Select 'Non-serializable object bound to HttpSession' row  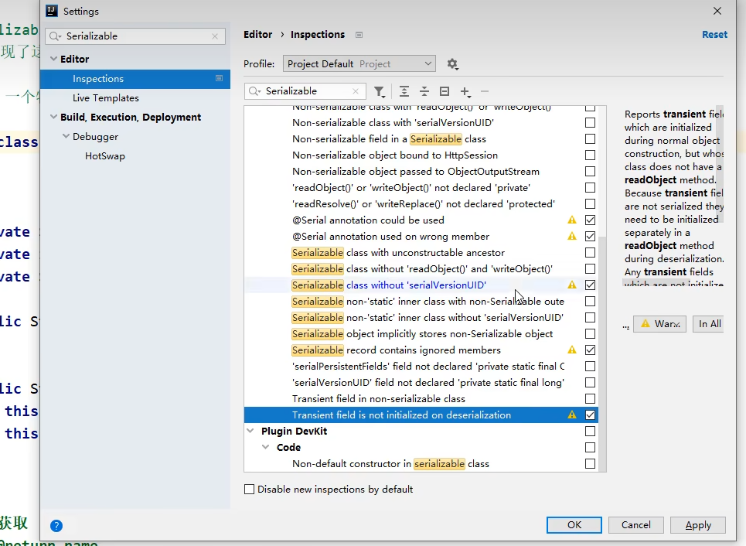421,155
